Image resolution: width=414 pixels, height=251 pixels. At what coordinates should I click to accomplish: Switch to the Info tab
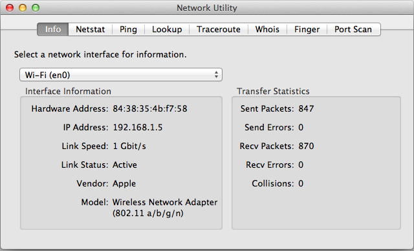[x=53, y=29]
